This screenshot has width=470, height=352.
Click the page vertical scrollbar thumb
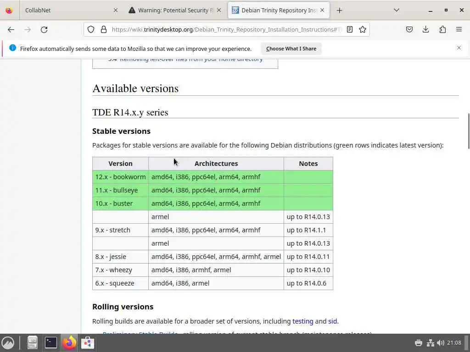[x=468, y=131]
